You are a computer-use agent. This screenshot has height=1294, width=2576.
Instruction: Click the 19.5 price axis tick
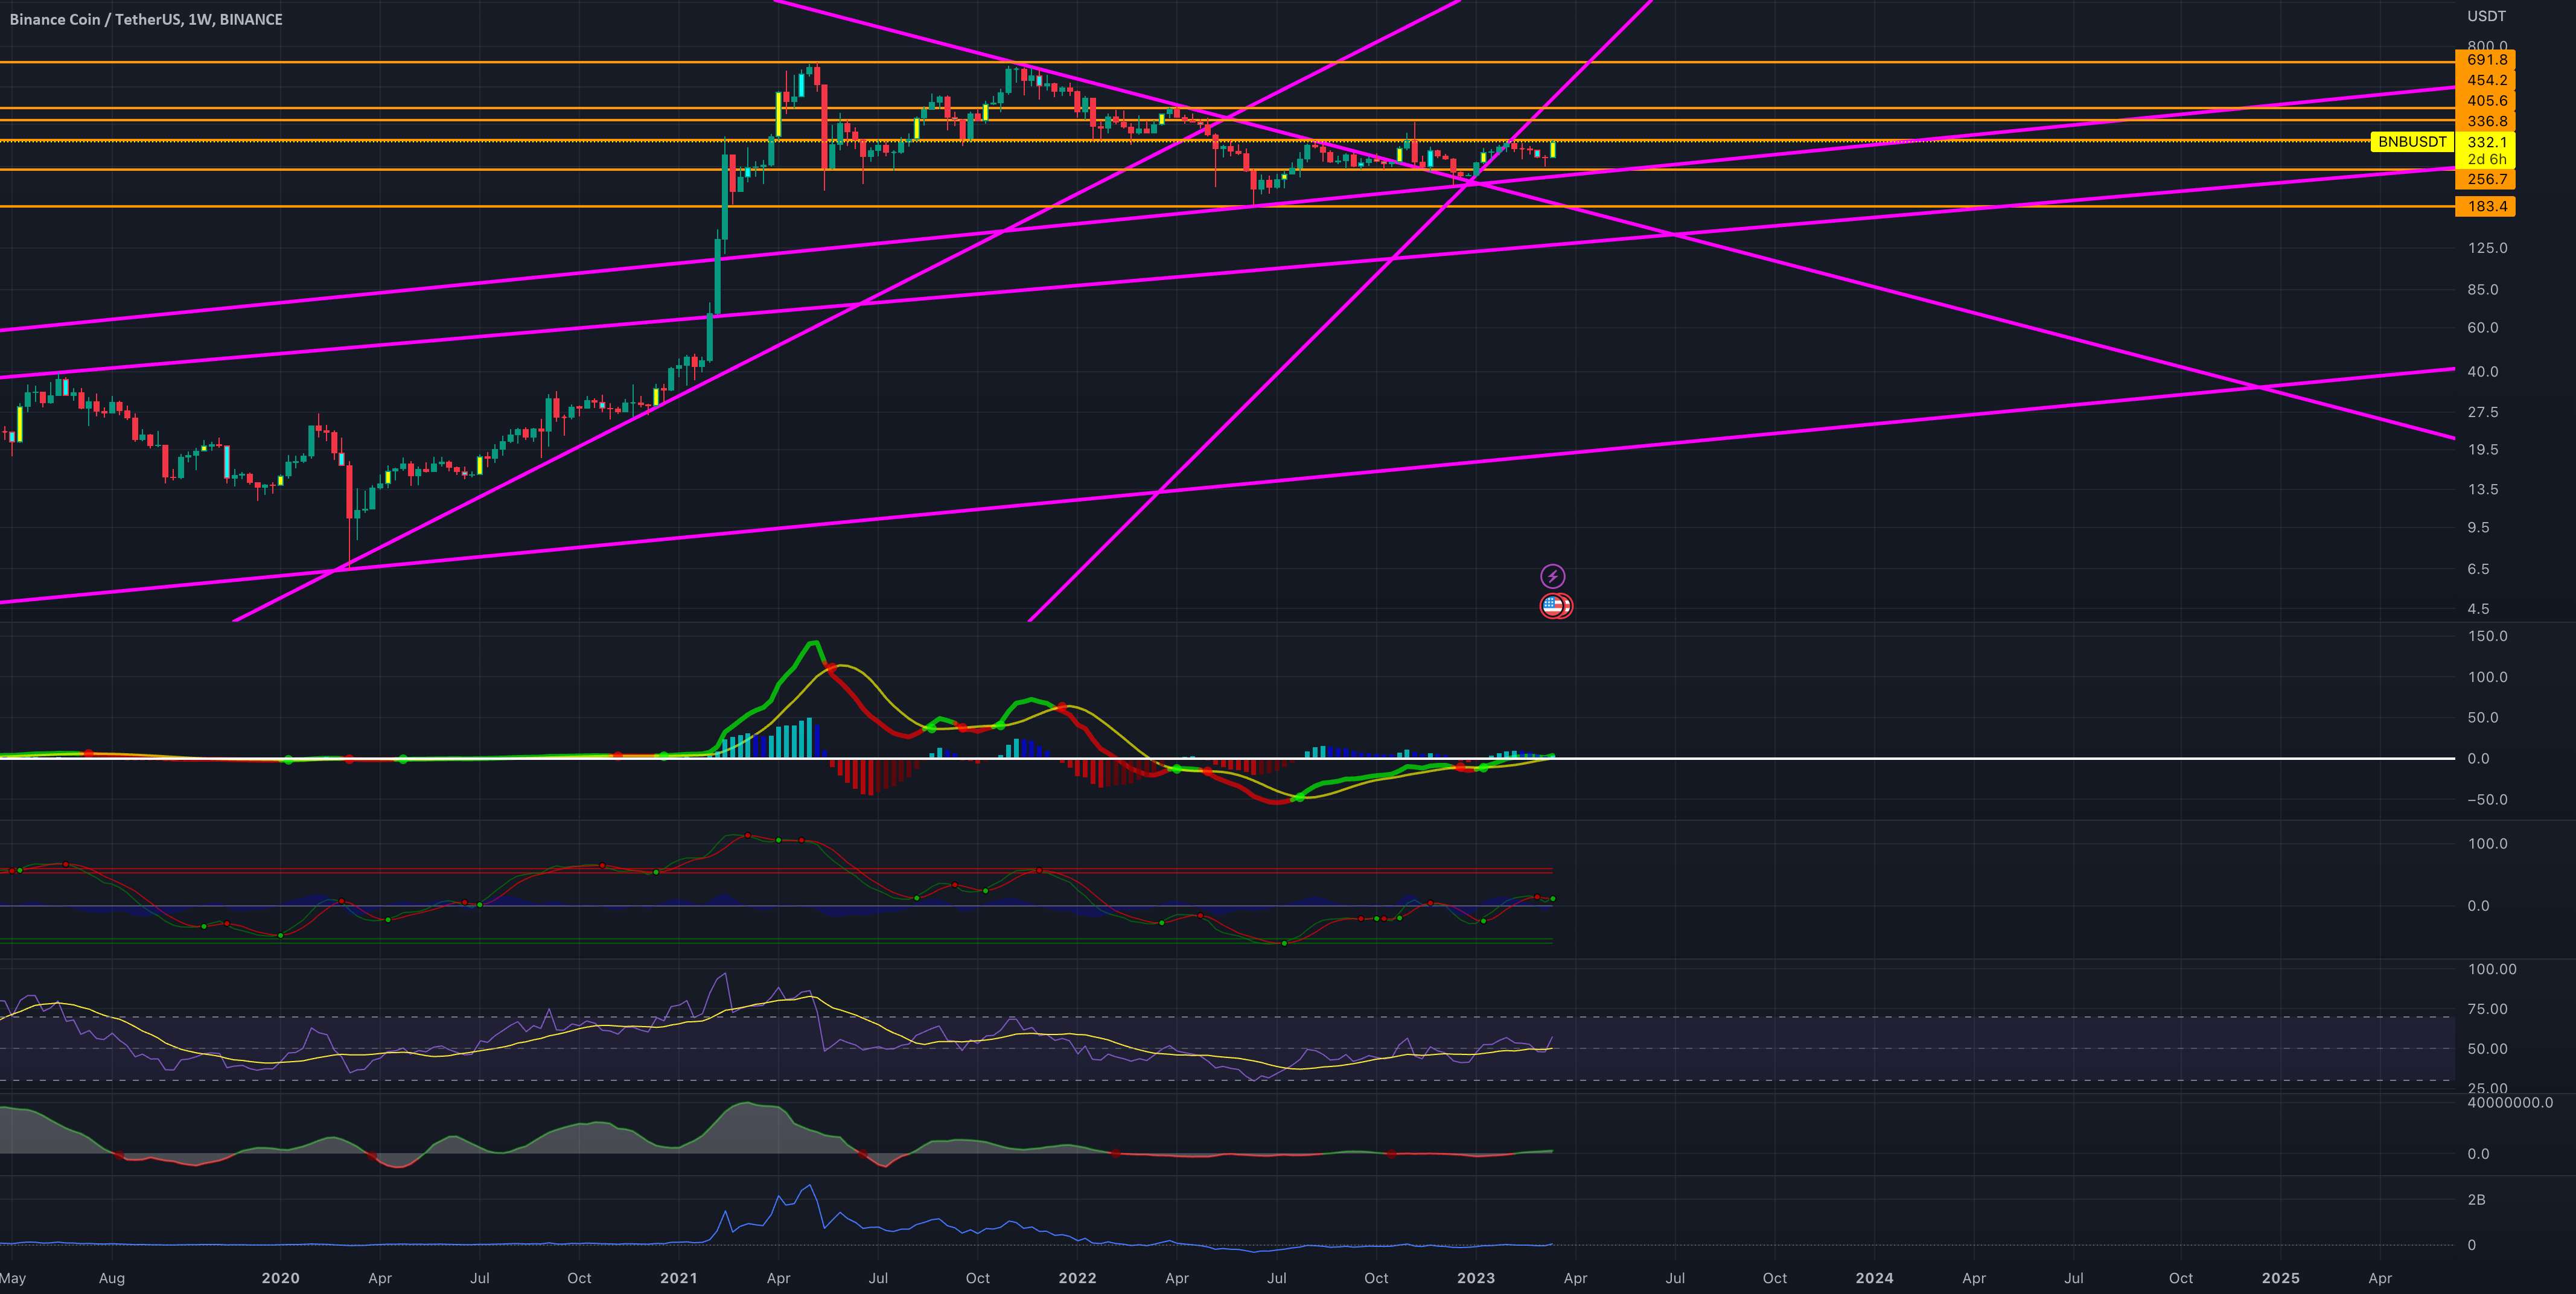2482,449
